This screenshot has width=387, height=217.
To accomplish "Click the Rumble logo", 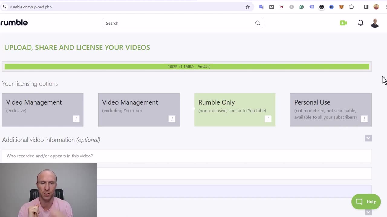I will [x=14, y=23].
